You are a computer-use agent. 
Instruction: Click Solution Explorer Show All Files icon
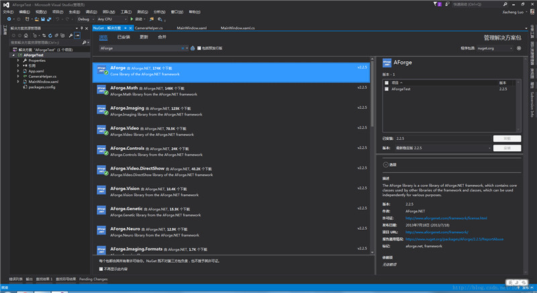[62, 36]
